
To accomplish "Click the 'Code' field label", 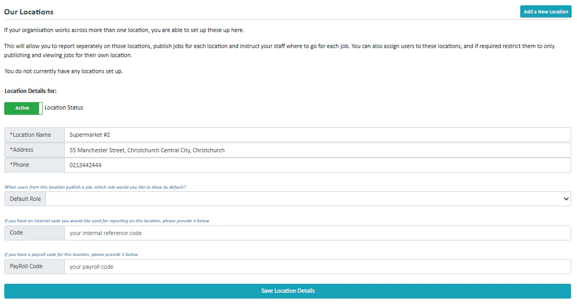I will click(16, 233).
